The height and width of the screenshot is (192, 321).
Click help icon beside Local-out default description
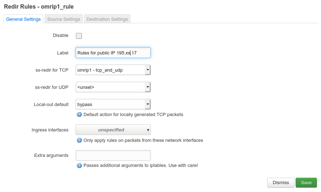(80, 115)
